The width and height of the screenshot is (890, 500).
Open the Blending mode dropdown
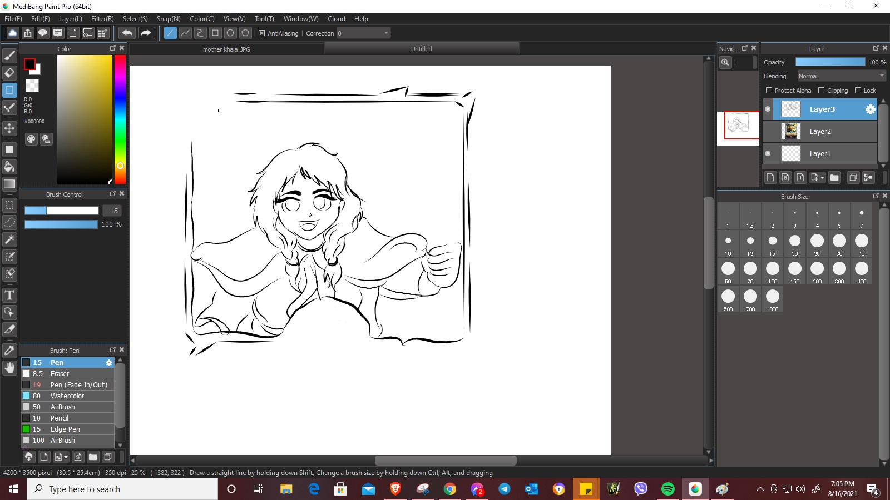click(841, 76)
